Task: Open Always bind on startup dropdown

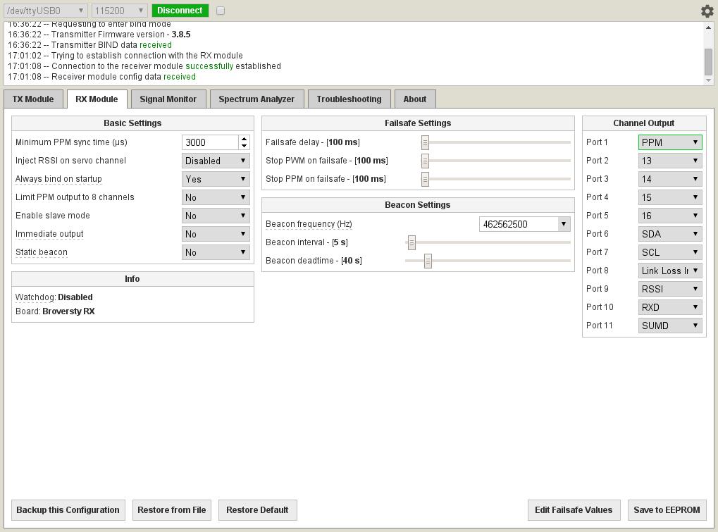Action: click(216, 179)
